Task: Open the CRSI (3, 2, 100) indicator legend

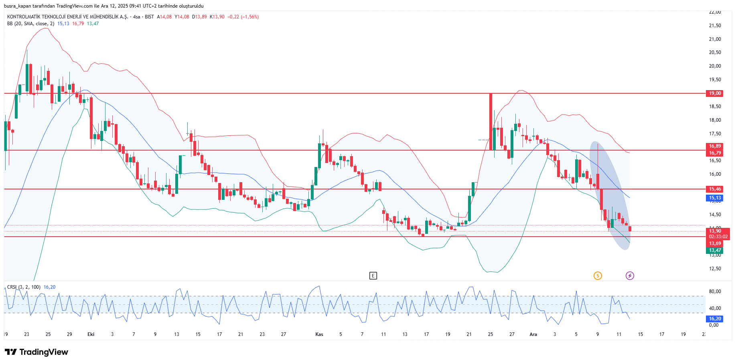Action: tap(24, 287)
